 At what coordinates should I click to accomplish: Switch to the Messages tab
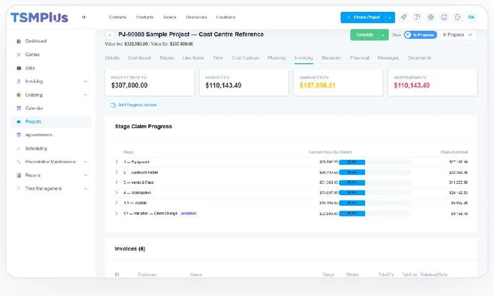pos(388,58)
